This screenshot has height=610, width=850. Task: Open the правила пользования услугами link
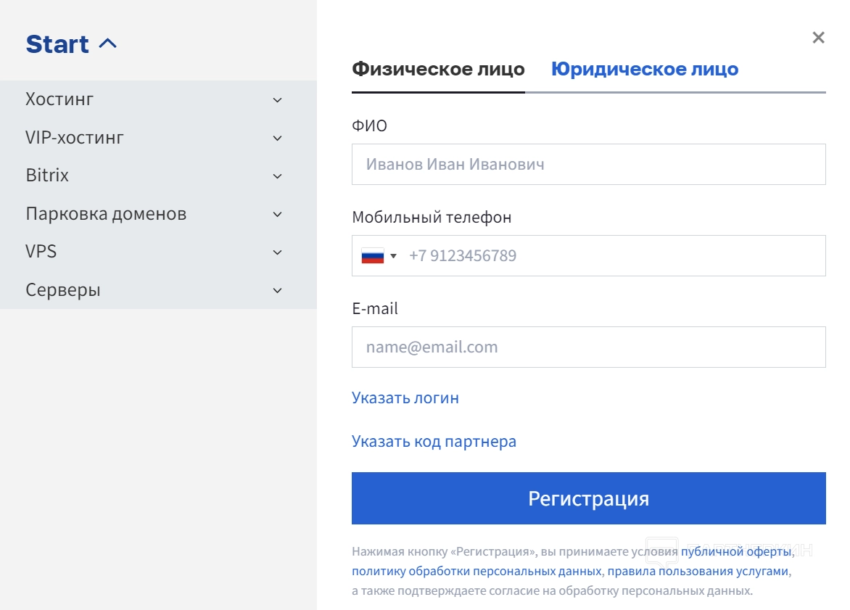tap(698, 571)
